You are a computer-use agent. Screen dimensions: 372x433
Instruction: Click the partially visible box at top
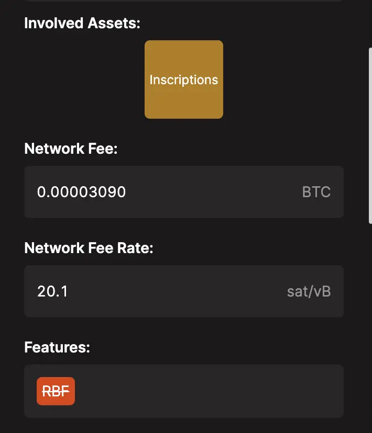(x=183, y=1)
